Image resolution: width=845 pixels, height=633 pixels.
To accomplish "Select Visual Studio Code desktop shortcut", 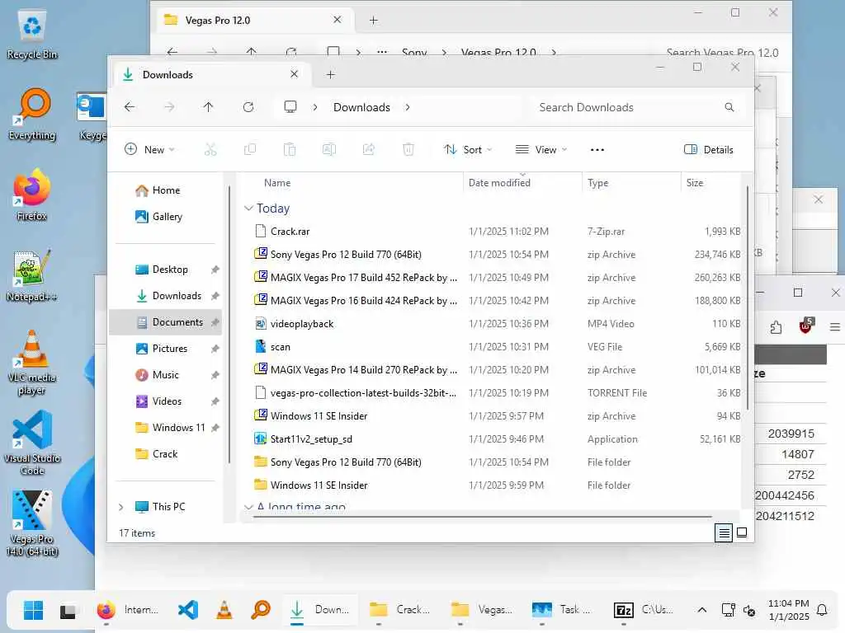I will pos(32,443).
